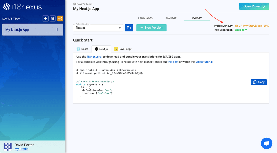
Task: Copy the next-i18next config snippet
Action: tap(259, 82)
